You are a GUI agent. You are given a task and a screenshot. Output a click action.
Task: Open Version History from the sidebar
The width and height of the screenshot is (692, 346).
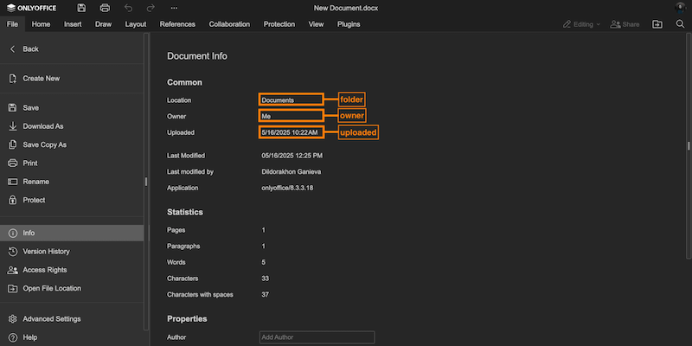[46, 252]
